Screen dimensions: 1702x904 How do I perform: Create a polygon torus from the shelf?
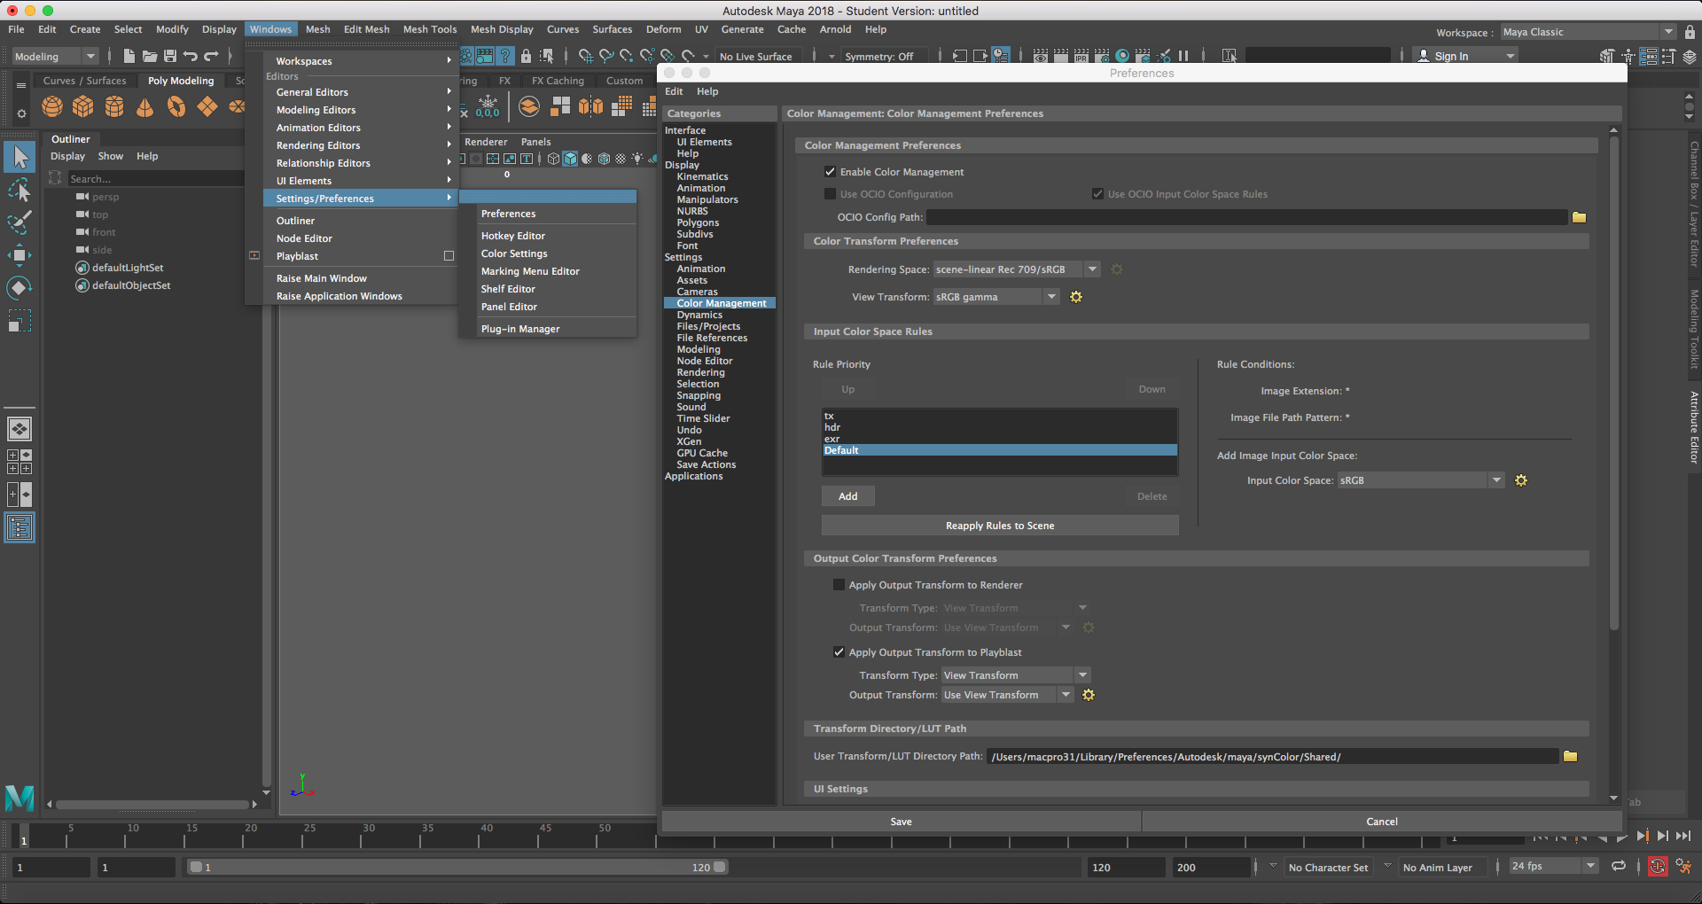(176, 107)
